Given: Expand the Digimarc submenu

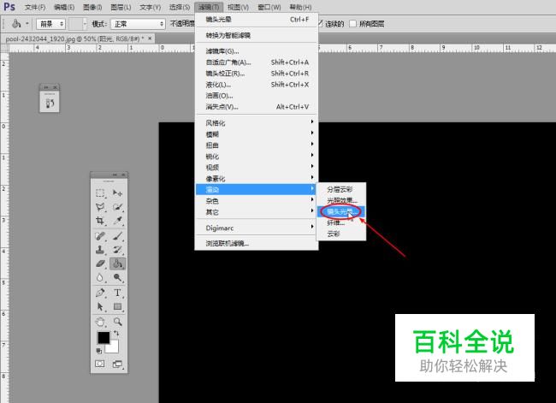Looking at the screenshot, I should 257,228.
